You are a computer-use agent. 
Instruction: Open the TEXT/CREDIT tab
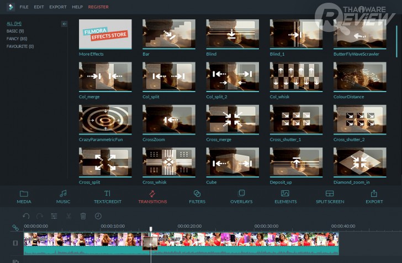point(108,197)
